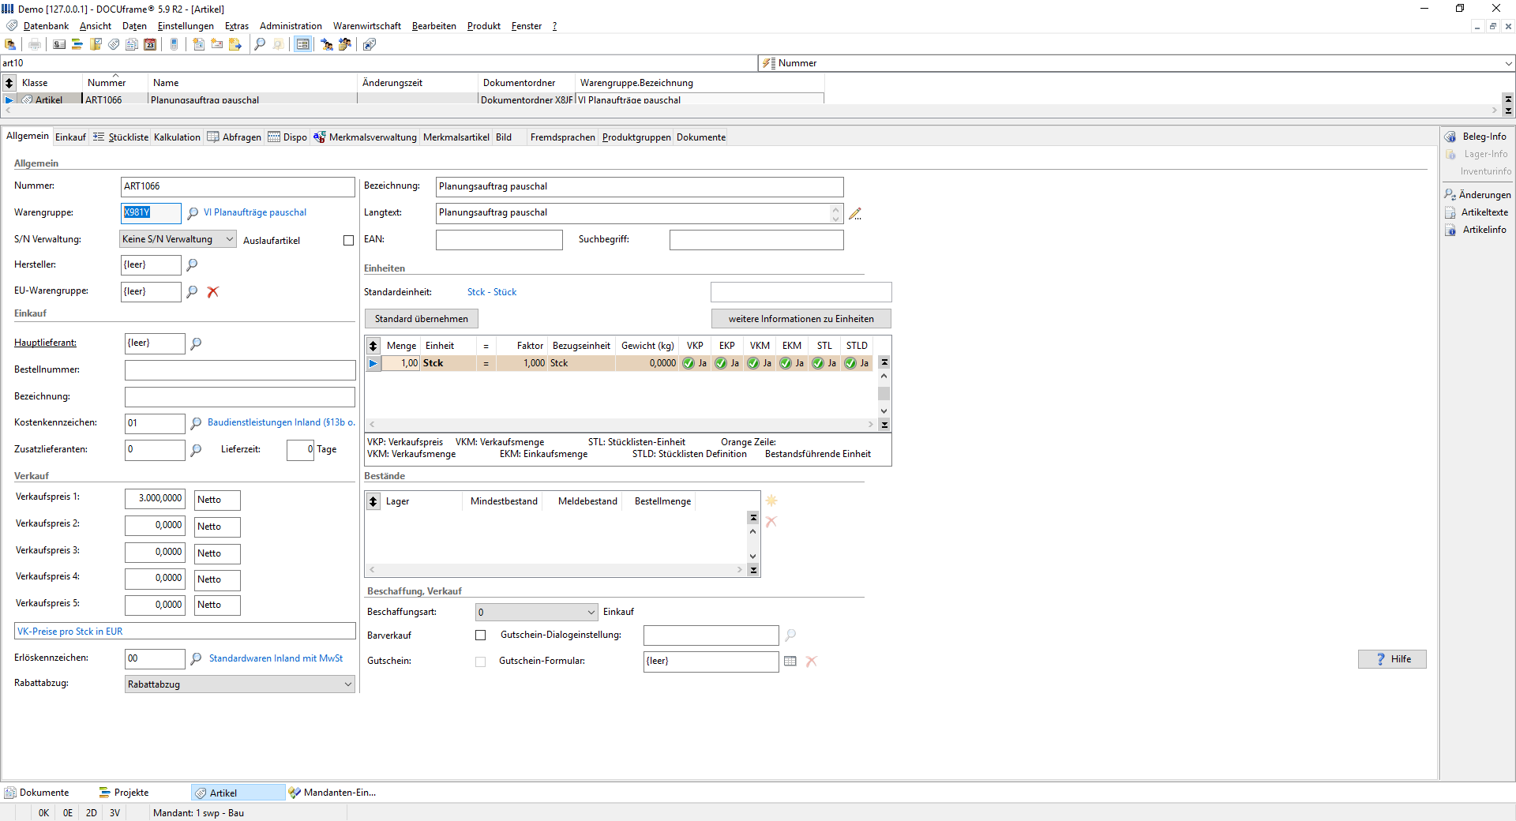Toggle EKP Ja indicator in Stck row
The width and height of the screenshot is (1516, 821).
tap(726, 363)
